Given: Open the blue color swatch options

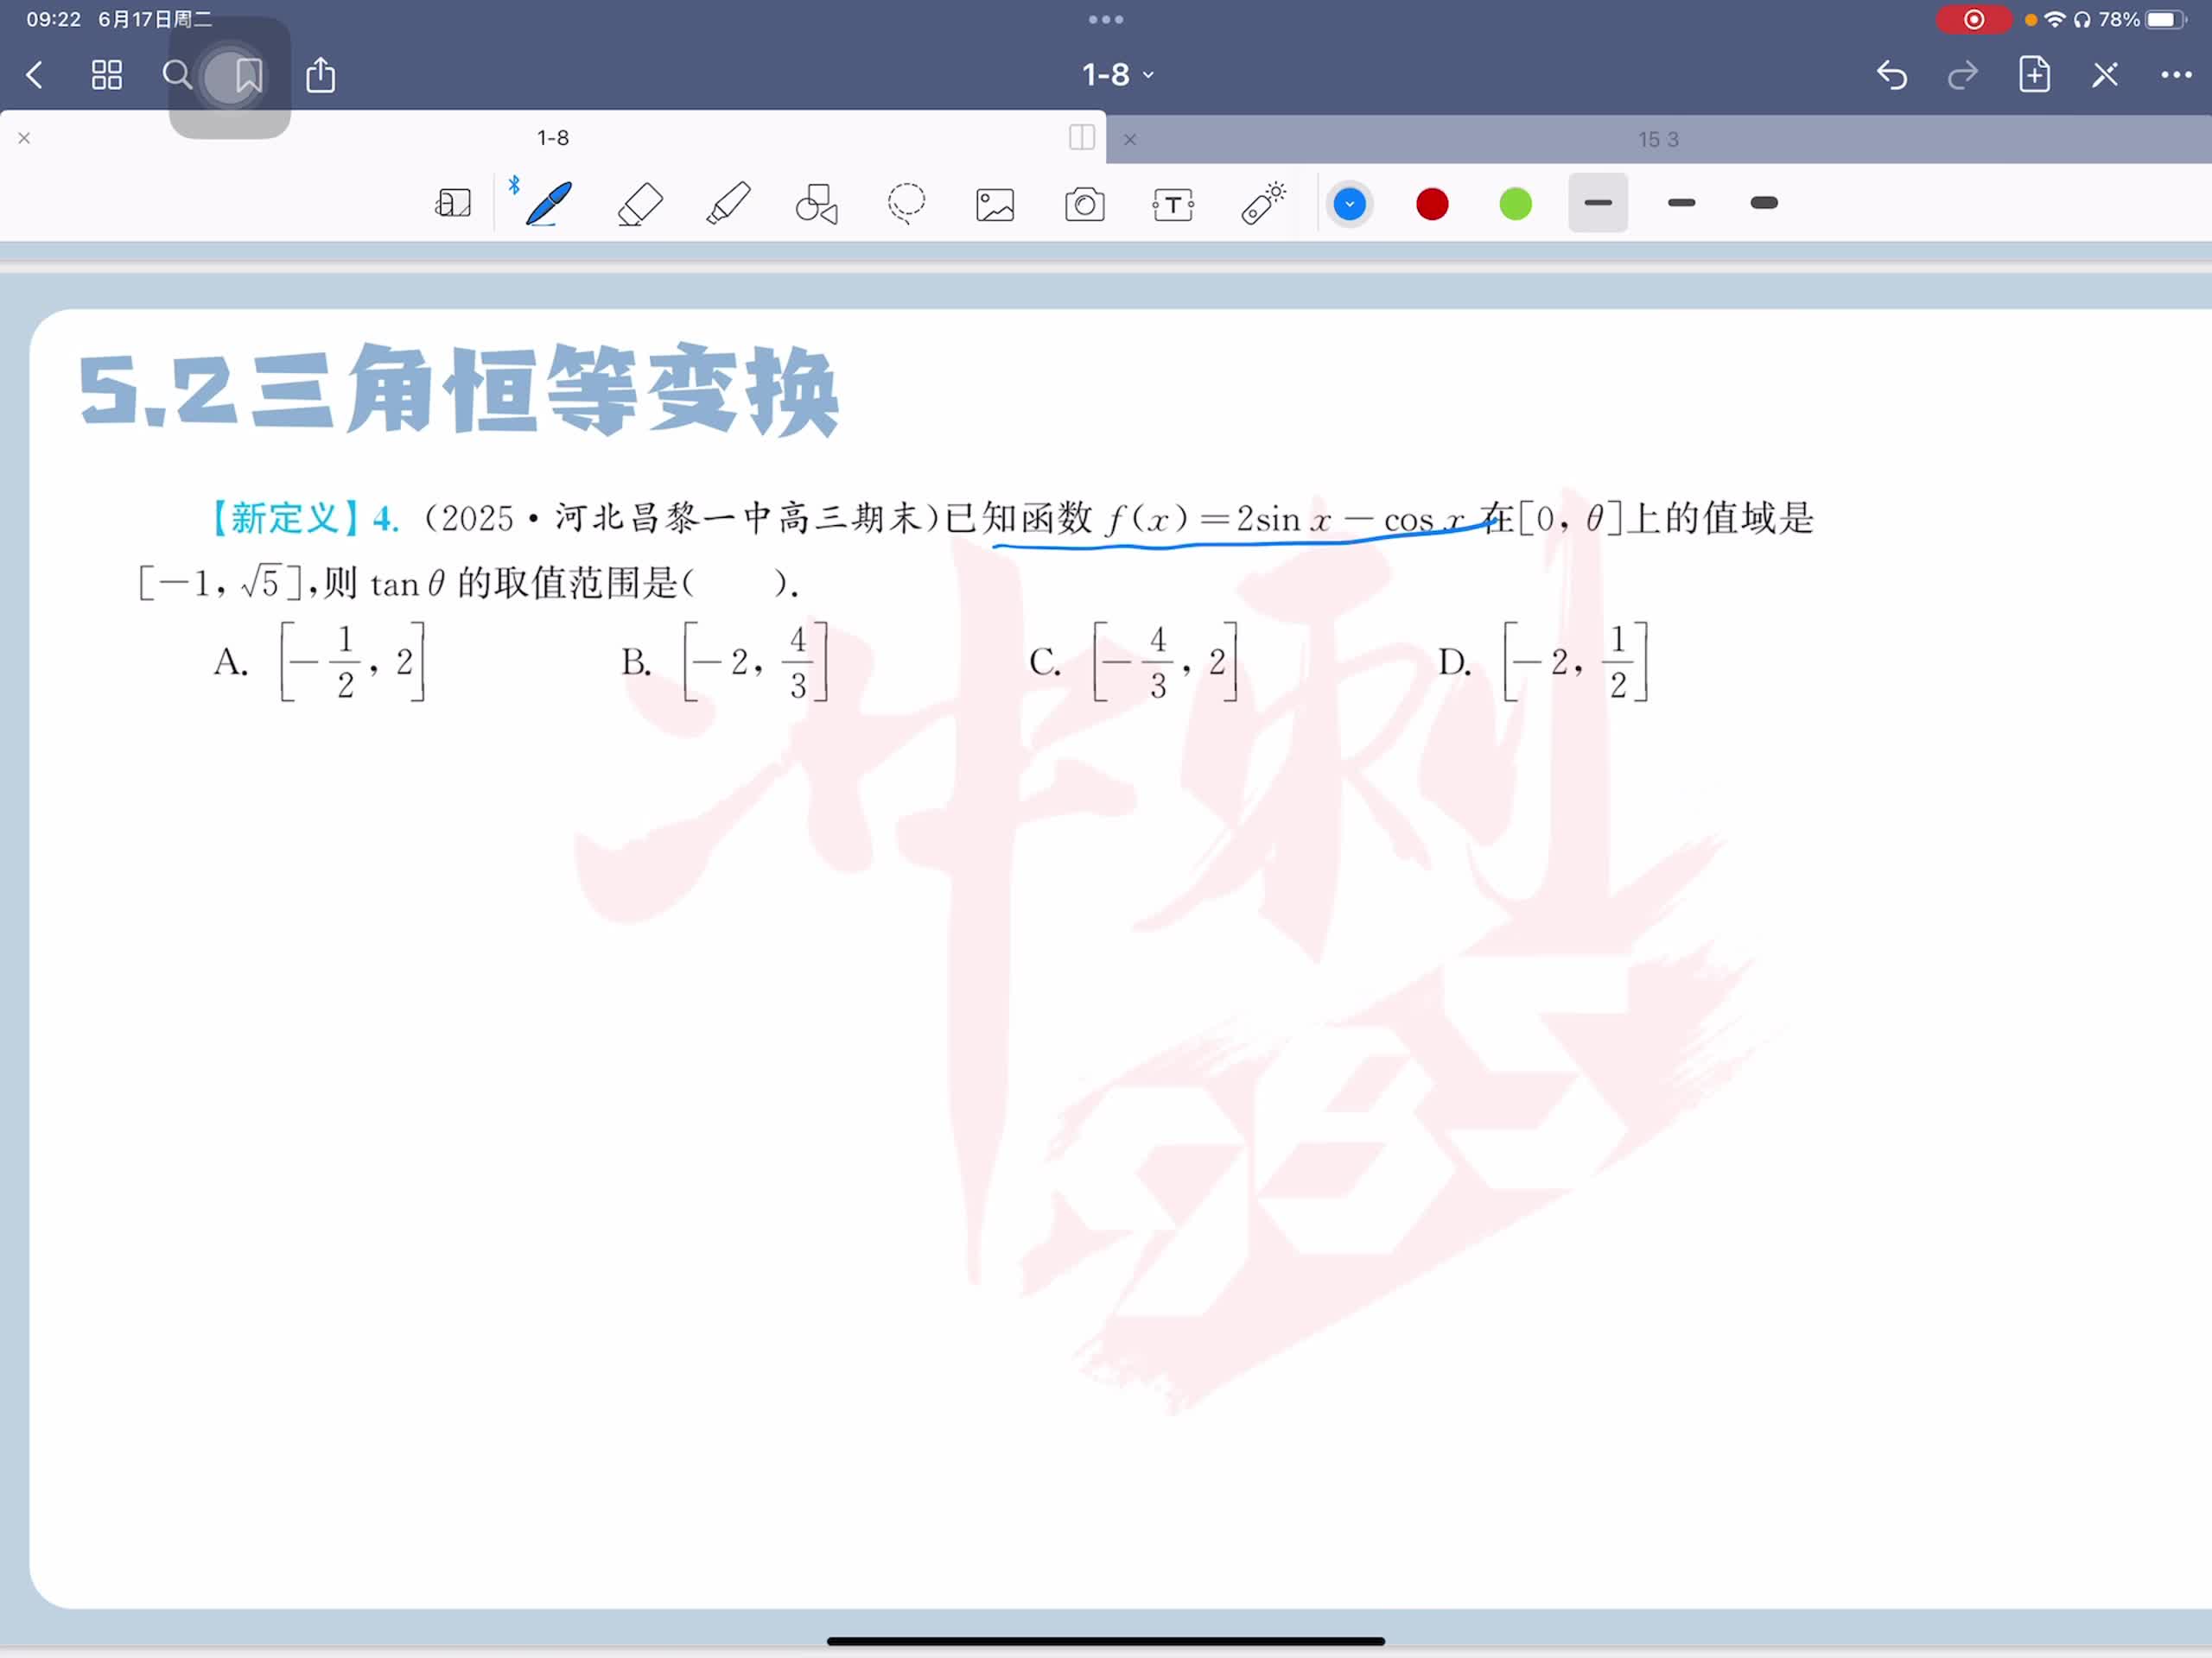Looking at the screenshot, I should tap(1349, 204).
